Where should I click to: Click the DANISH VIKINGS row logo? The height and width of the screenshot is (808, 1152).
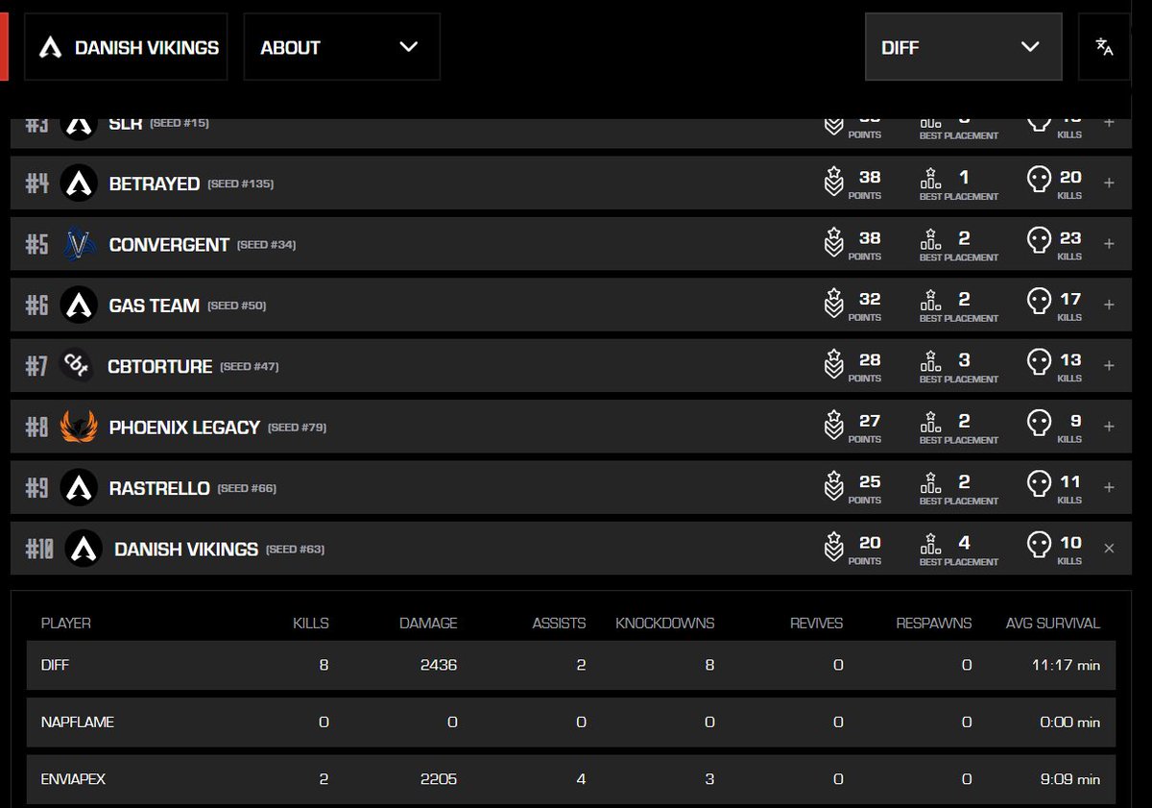pyautogui.click(x=84, y=549)
